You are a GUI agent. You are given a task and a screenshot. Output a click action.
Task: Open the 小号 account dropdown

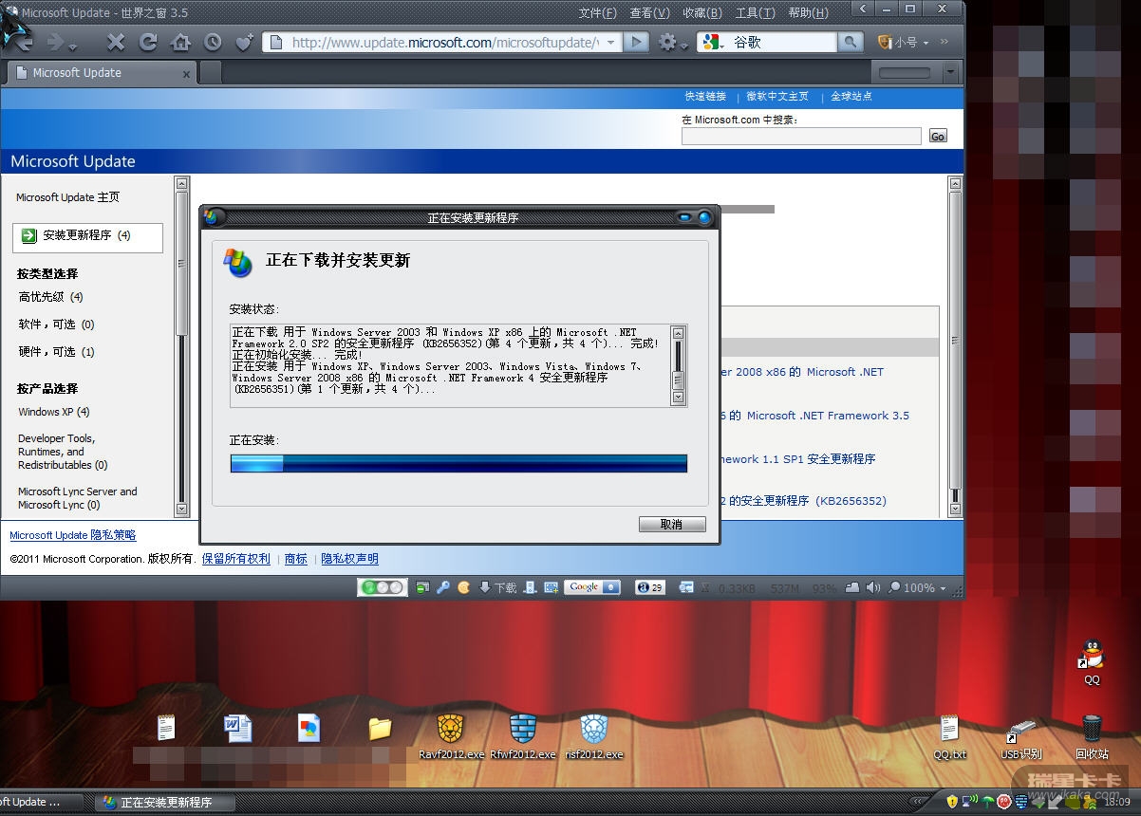[904, 42]
